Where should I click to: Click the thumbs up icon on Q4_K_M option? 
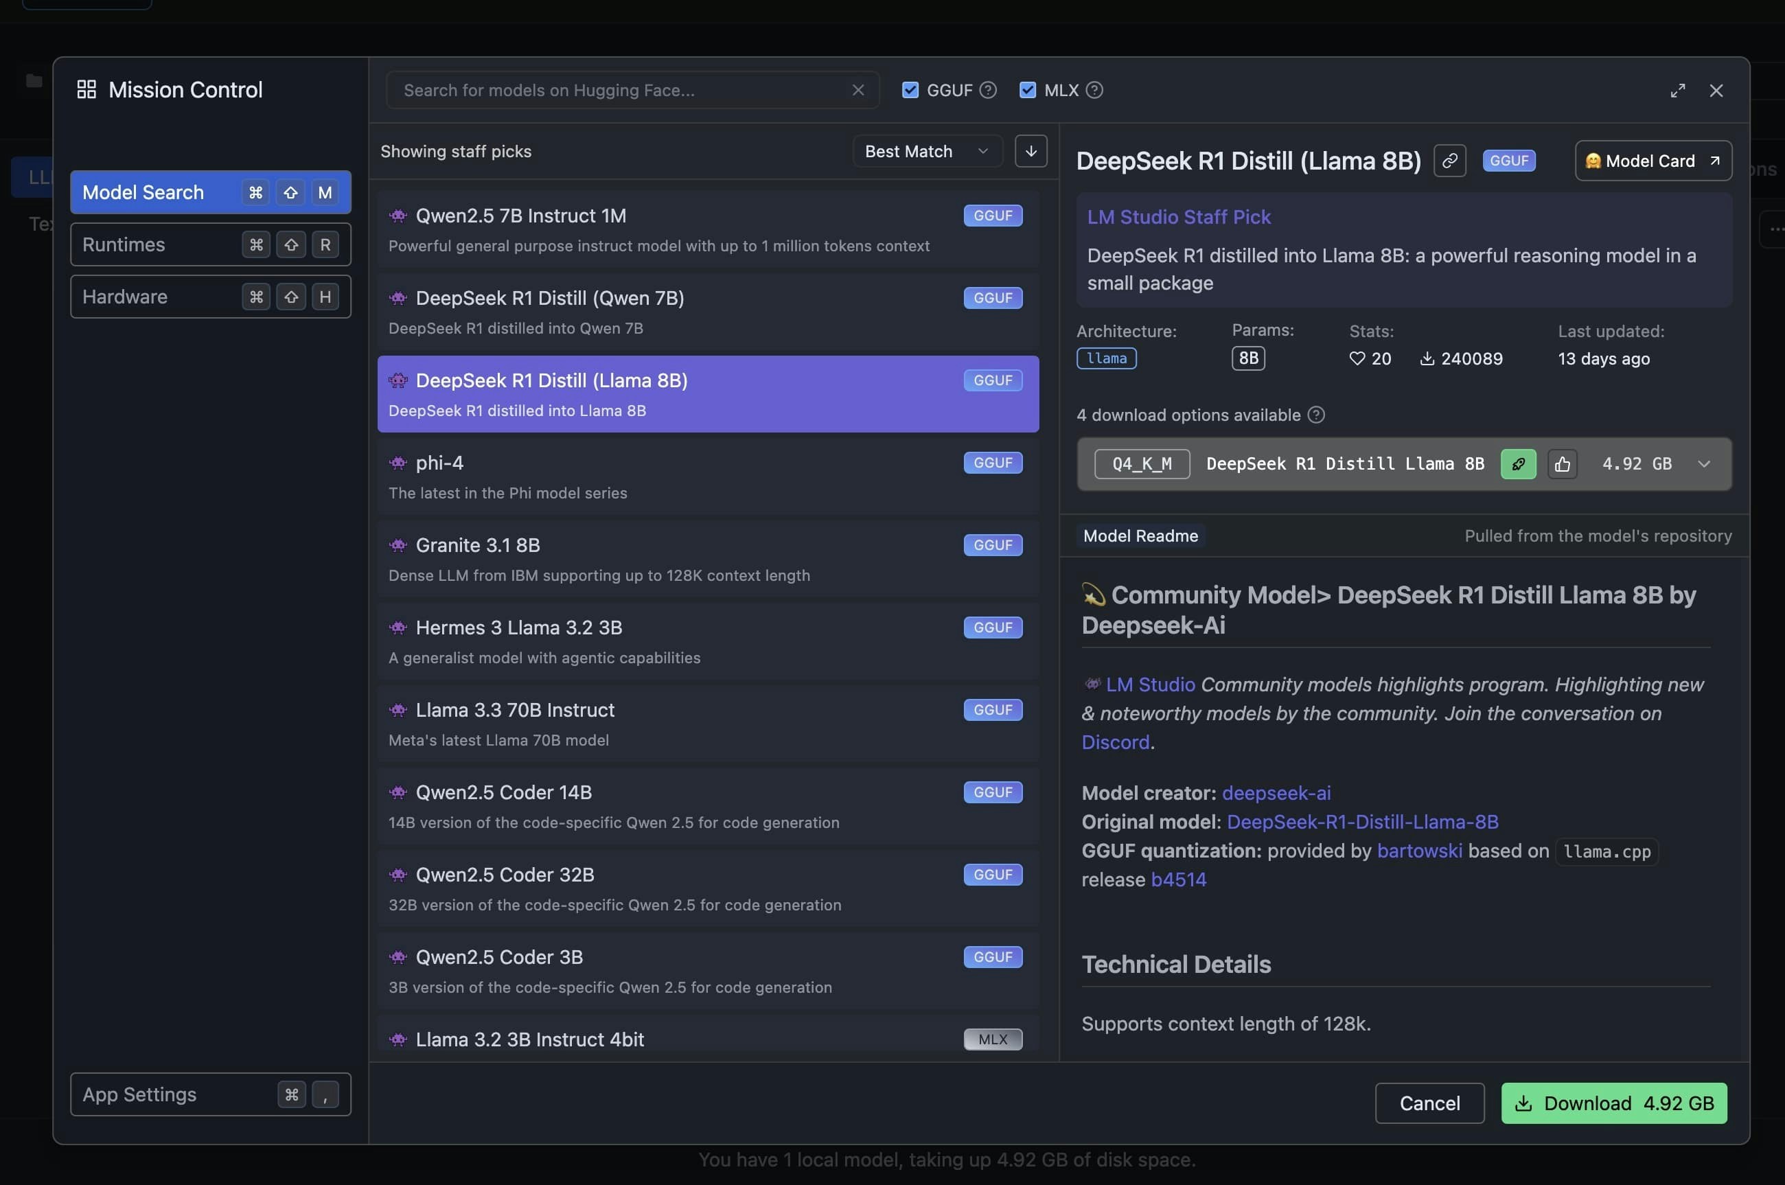point(1562,464)
